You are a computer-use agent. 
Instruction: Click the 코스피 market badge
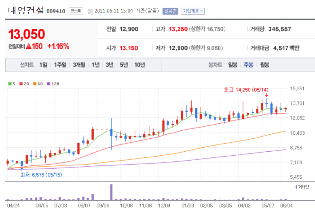point(76,11)
